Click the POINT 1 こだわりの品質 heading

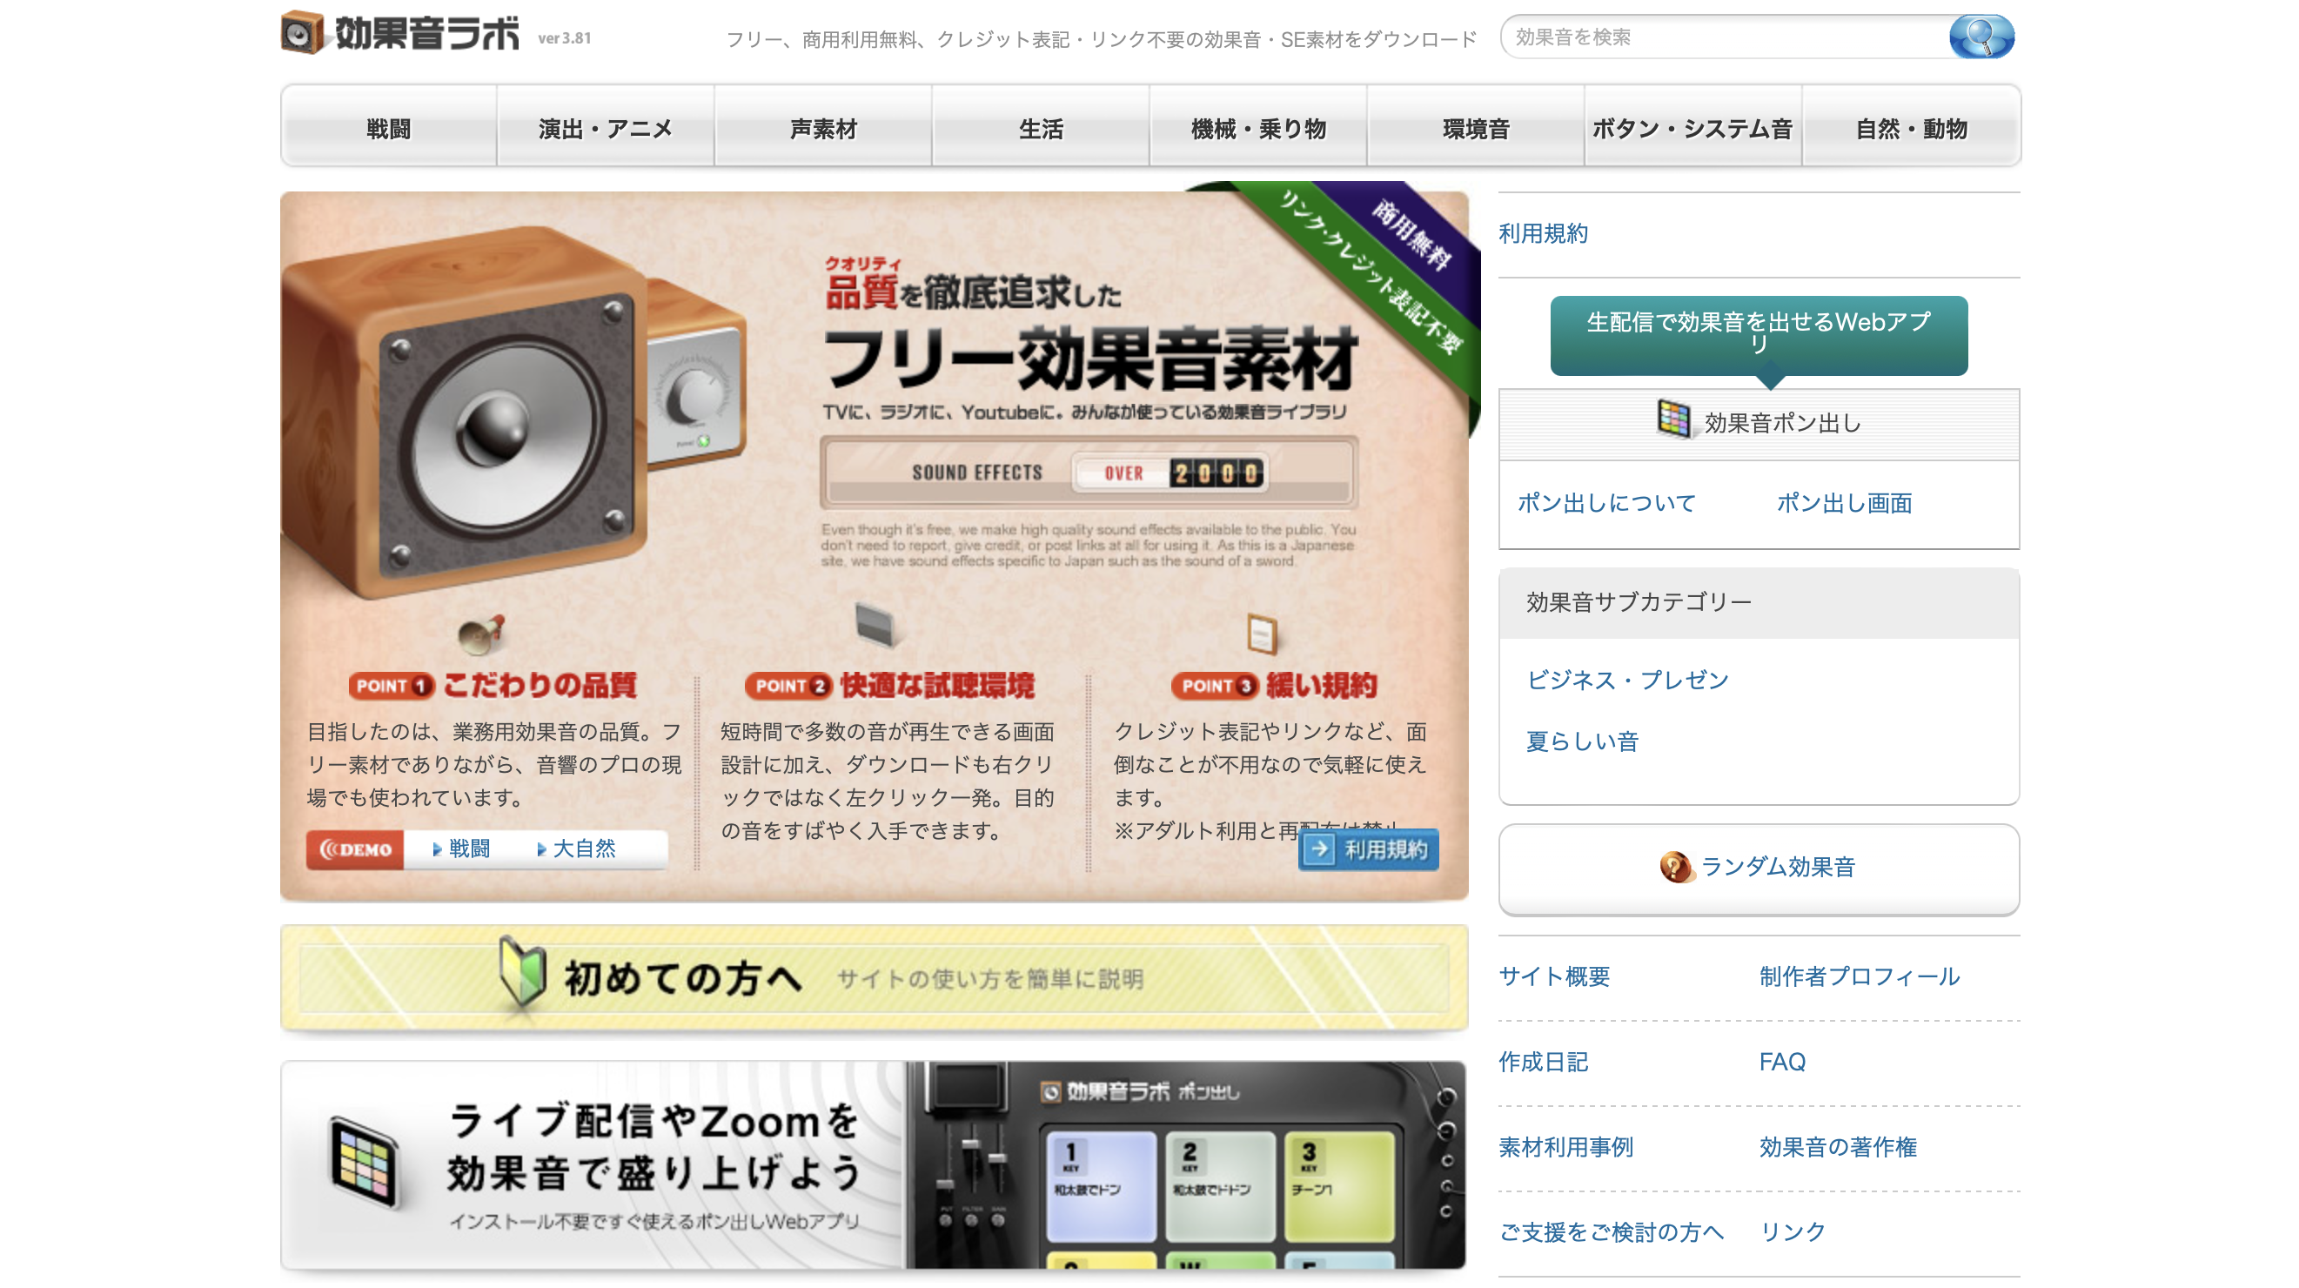coord(493,685)
